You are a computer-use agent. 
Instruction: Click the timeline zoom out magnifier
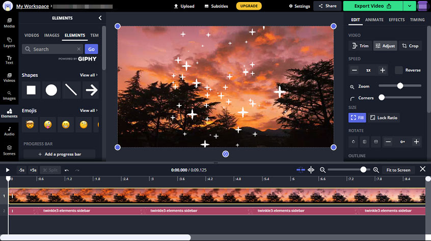tap(322, 170)
